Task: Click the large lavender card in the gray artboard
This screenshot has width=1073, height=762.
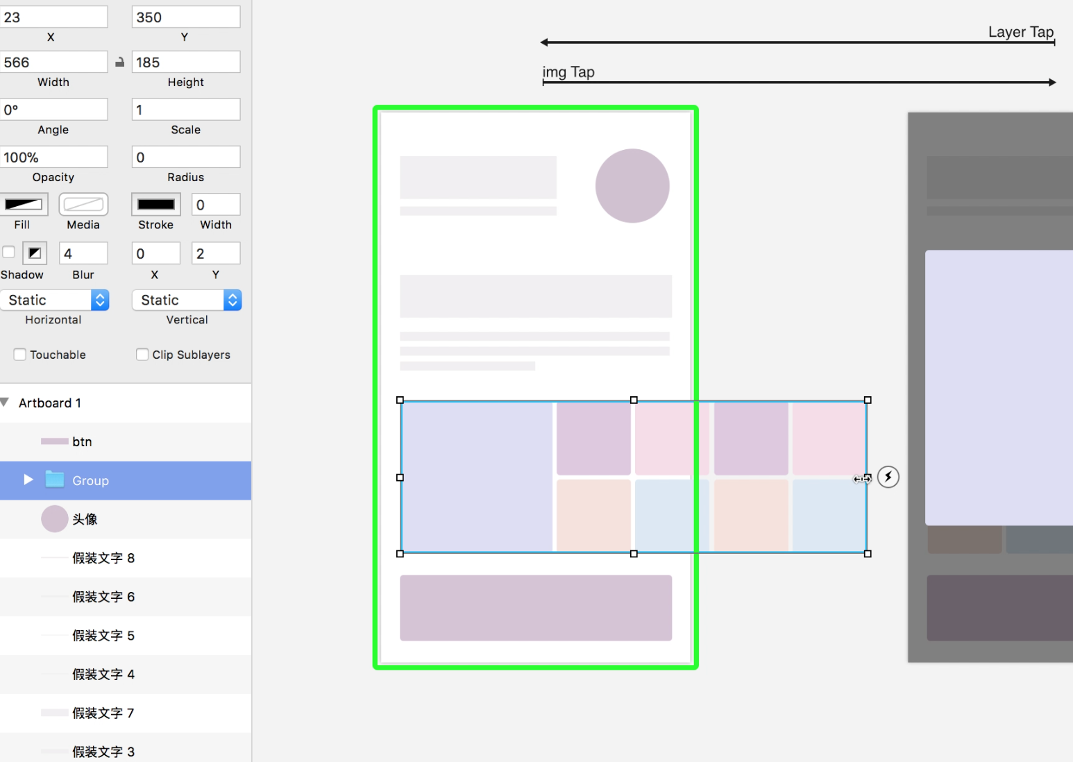Action: pos(999,388)
